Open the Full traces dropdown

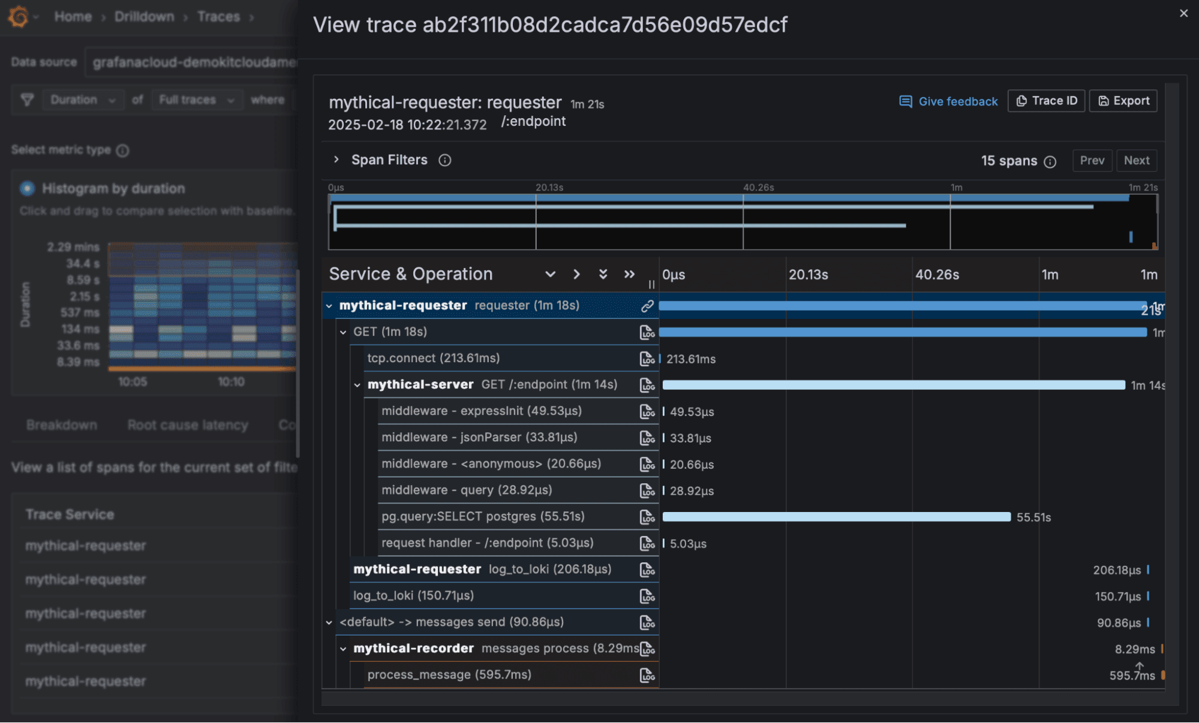196,100
